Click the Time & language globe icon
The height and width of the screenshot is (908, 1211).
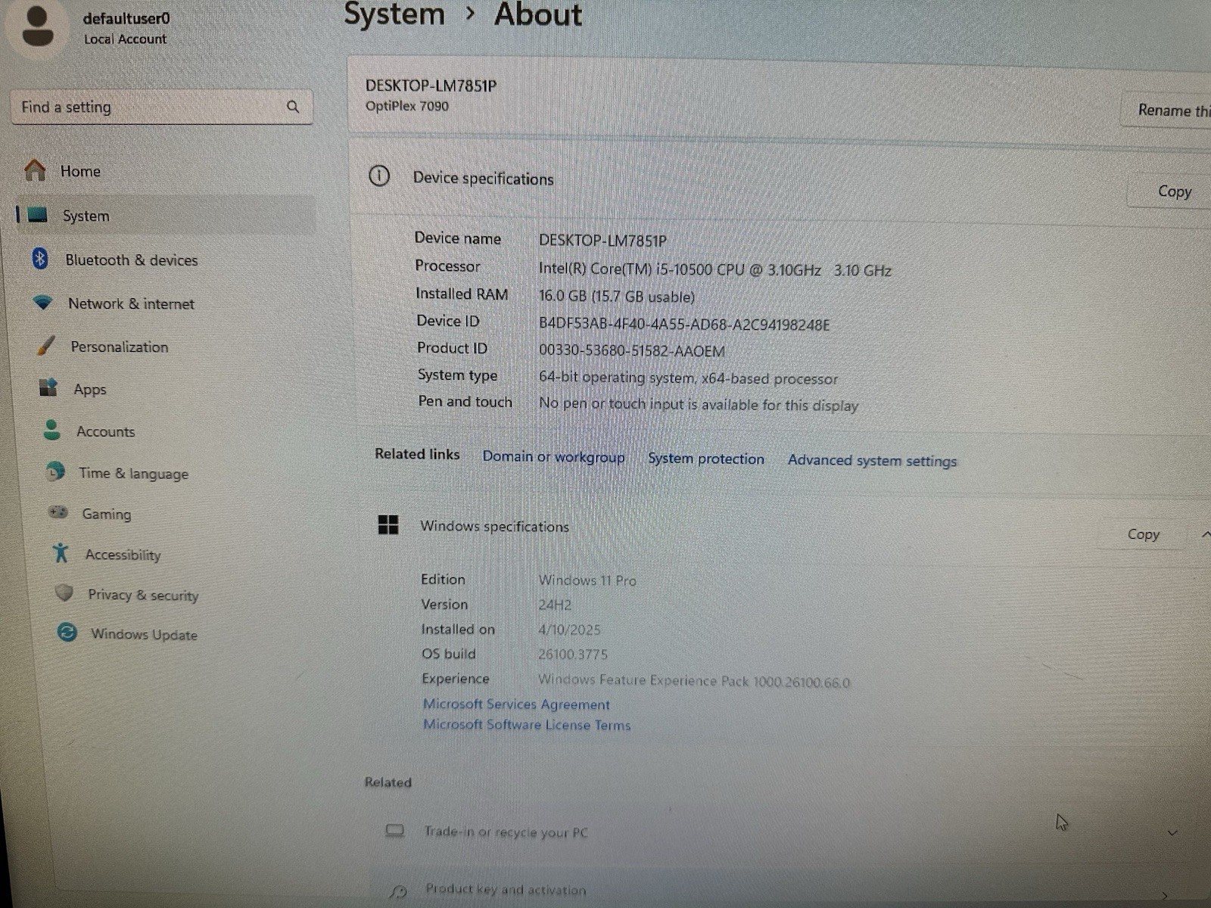click(x=54, y=472)
